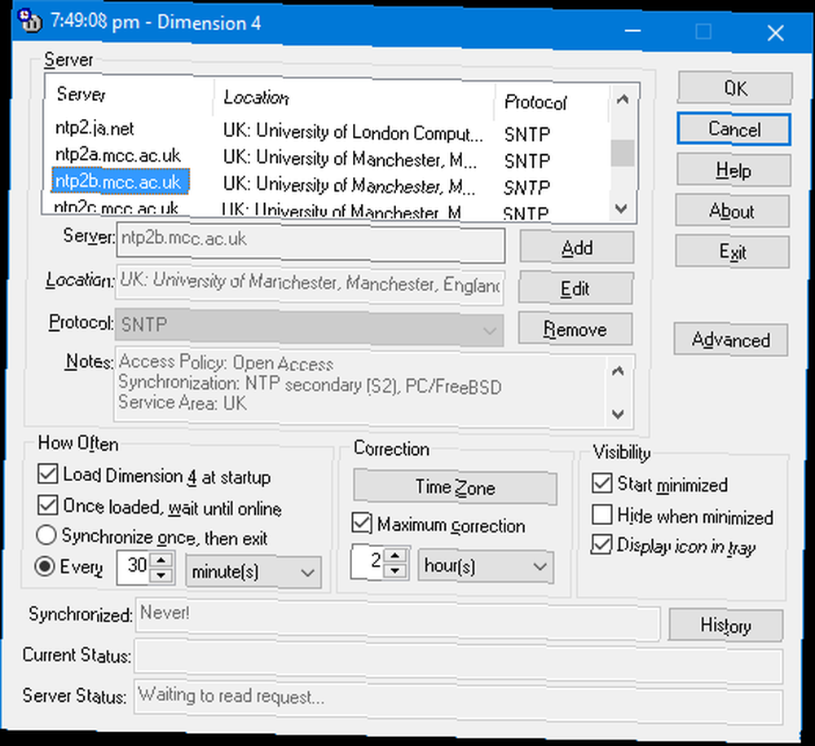Select ntp2b.mcc.ac.uk highlighted server row
The width and height of the screenshot is (815, 746).
(120, 182)
